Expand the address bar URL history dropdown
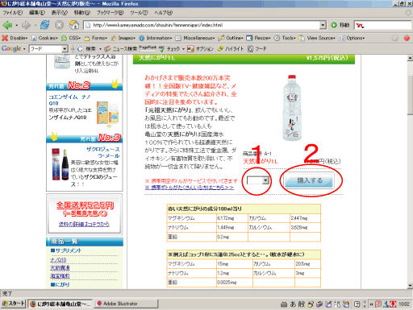This screenshot has height=310, width=413. point(323,25)
